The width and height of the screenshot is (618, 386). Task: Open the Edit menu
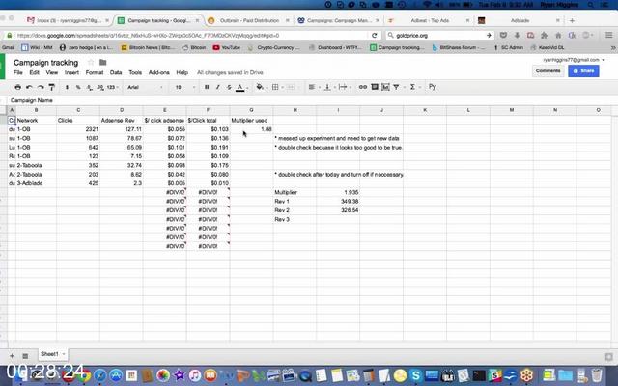click(35, 73)
